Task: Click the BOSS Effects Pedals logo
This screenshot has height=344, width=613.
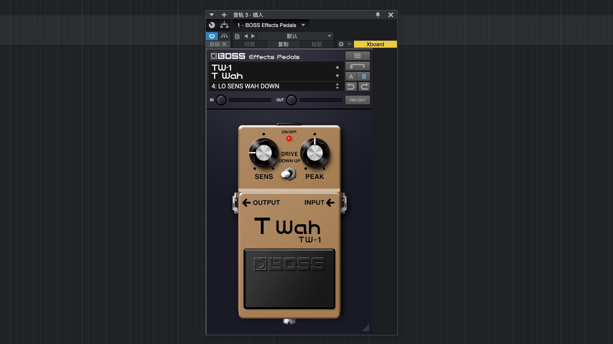Action: tap(255, 56)
